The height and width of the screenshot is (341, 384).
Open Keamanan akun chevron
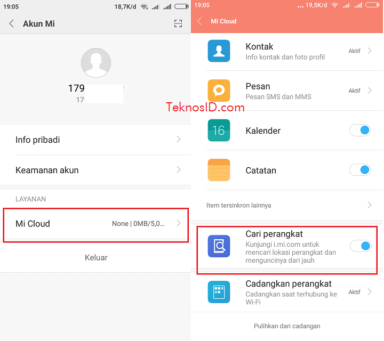click(179, 170)
